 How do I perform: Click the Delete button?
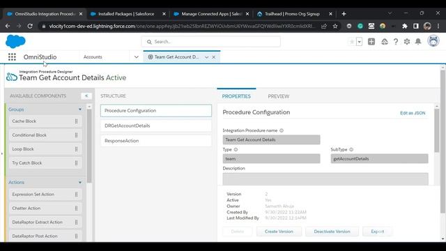237,231
